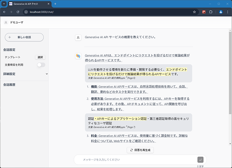Bookmark this page with star icon

tap(195, 12)
